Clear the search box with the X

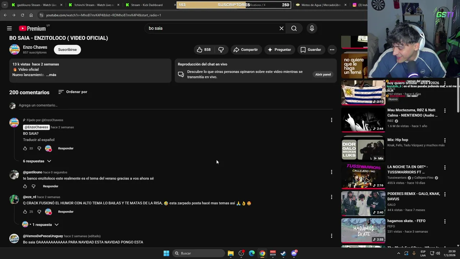pyautogui.click(x=281, y=28)
